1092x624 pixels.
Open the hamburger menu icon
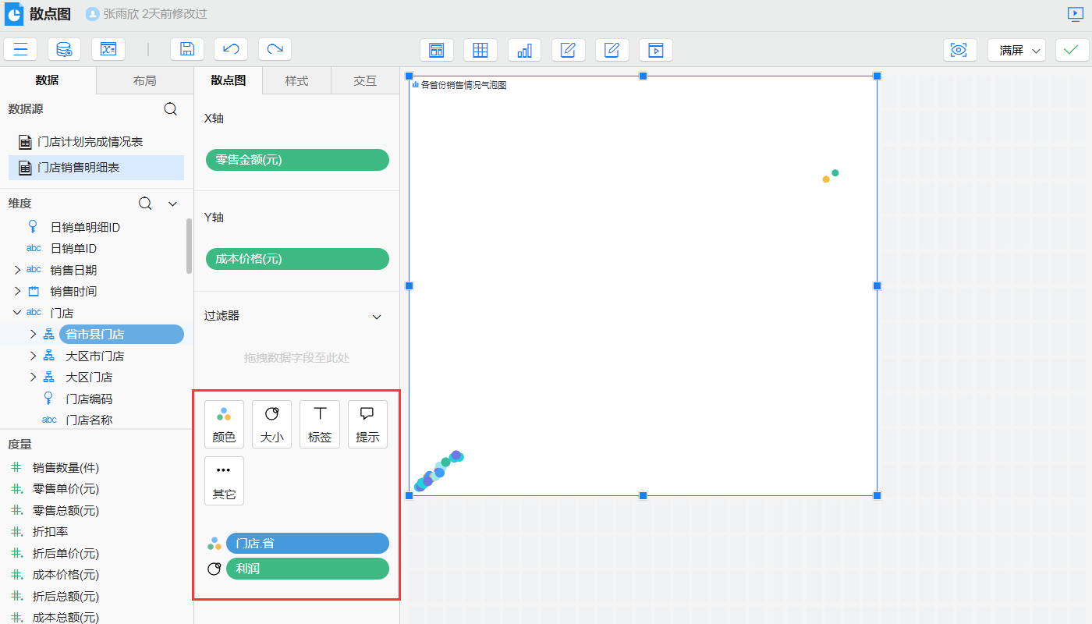[20, 50]
